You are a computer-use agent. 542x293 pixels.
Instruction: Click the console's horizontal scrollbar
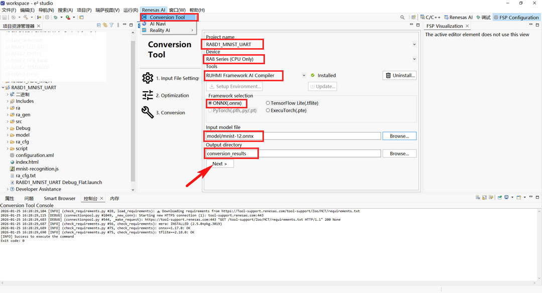point(268,282)
